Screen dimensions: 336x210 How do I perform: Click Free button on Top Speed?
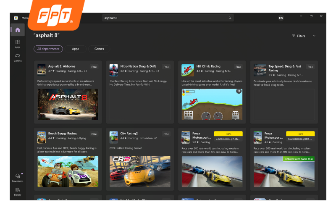coord(310,67)
